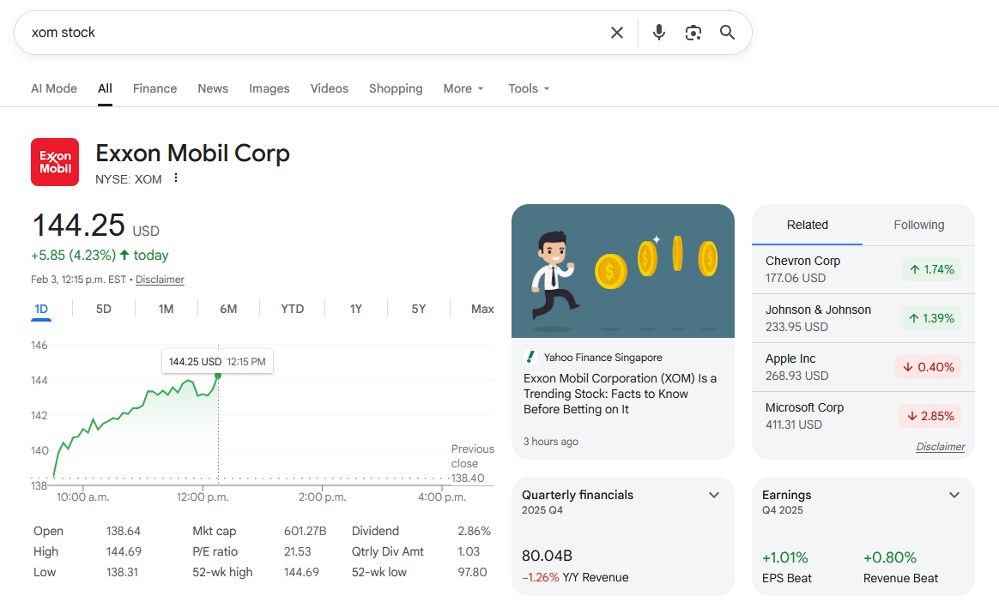The image size is (999, 602).
Task: Expand the Earnings Q4 2025 card
Action: tap(954, 496)
